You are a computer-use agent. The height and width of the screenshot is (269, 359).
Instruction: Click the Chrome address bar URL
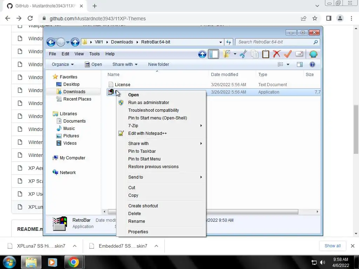click(98, 19)
